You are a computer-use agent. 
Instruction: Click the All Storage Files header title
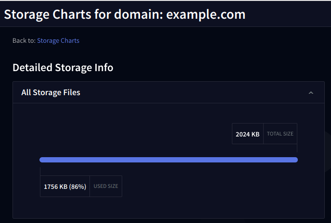(51, 92)
